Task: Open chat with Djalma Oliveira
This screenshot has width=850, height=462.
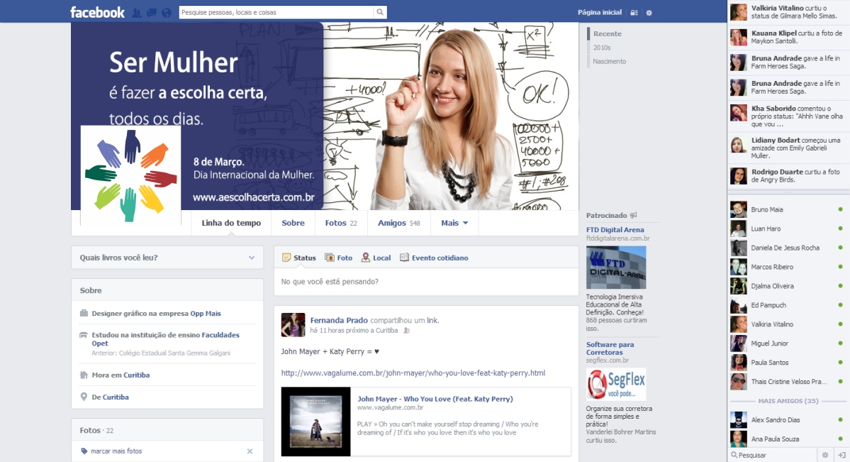Action: [x=788, y=286]
